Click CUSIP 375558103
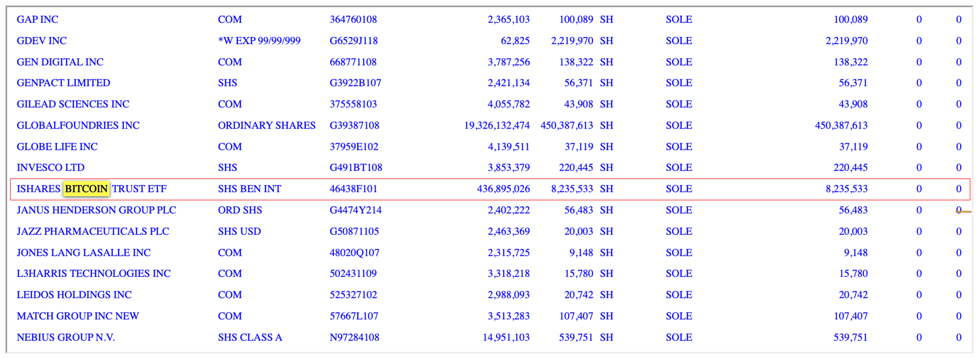The image size is (979, 359). coord(353,104)
